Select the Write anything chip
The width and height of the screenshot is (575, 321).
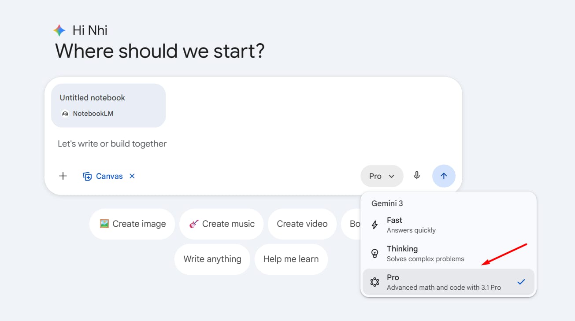pos(212,259)
